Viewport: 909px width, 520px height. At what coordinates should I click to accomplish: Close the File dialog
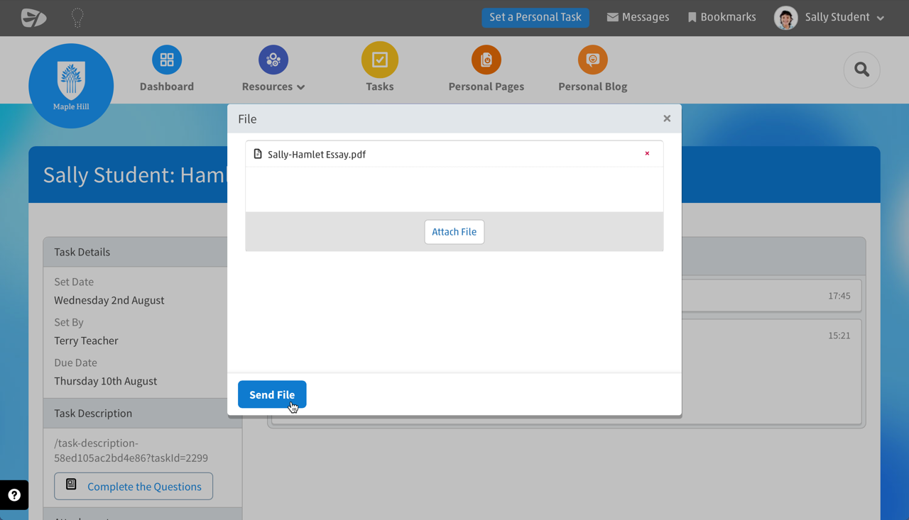click(x=667, y=118)
